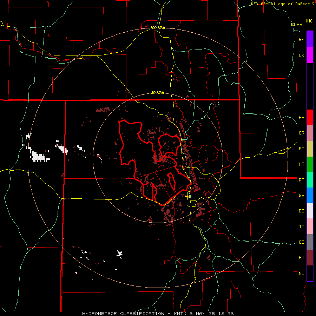Click the UK magenta legend swatch
This screenshot has height=316, width=316.
pos(310,55)
